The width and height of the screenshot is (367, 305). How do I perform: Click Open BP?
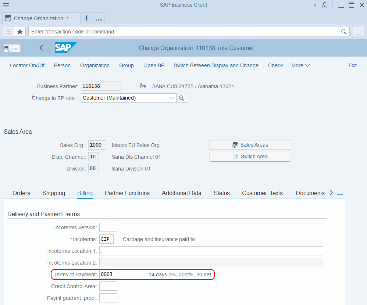[154, 65]
